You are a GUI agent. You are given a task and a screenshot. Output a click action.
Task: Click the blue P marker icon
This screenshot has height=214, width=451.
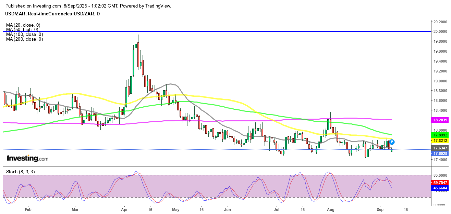392,142
